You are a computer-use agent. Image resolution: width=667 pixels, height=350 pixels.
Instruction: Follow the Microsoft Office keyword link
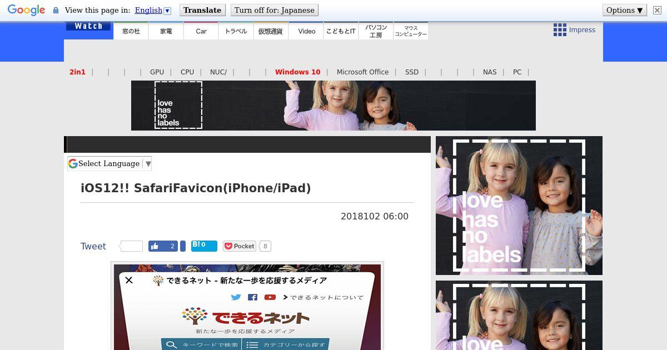tap(362, 72)
